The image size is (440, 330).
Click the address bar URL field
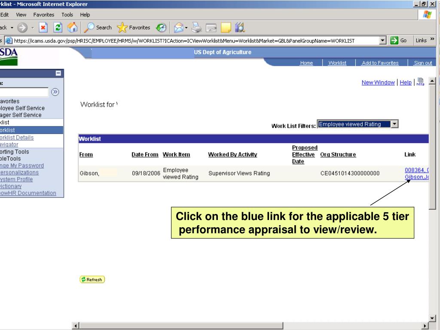[196, 40]
